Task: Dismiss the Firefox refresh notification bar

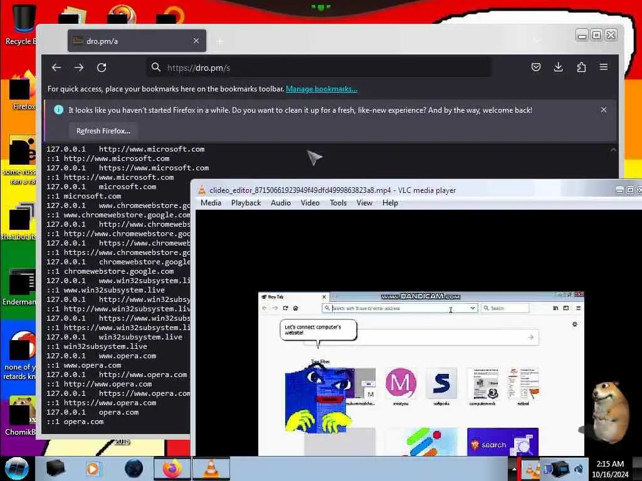Action: (604, 110)
